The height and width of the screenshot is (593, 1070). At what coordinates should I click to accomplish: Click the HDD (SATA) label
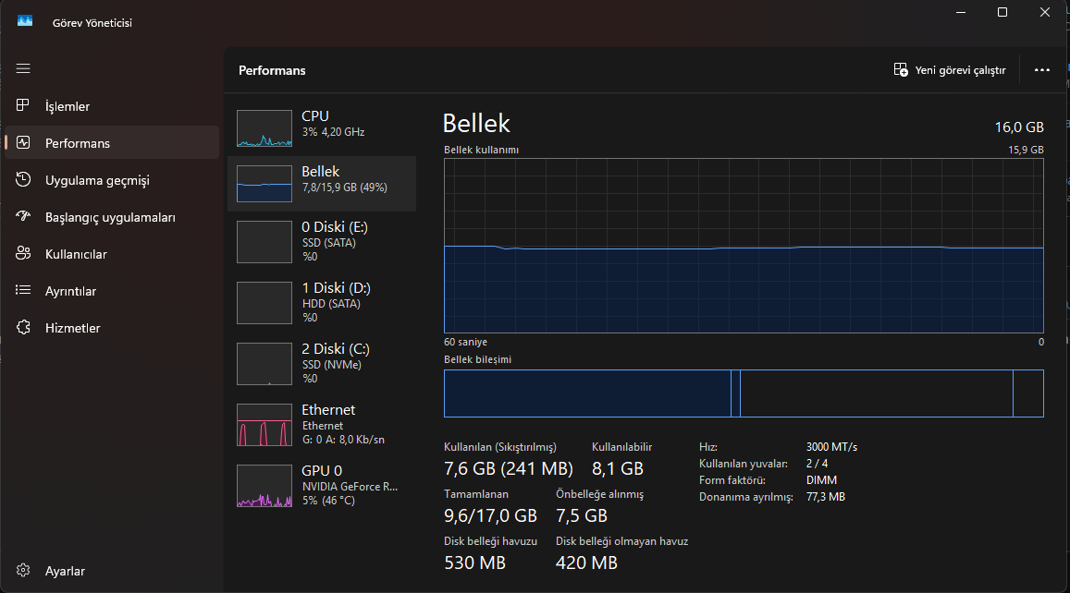click(331, 304)
